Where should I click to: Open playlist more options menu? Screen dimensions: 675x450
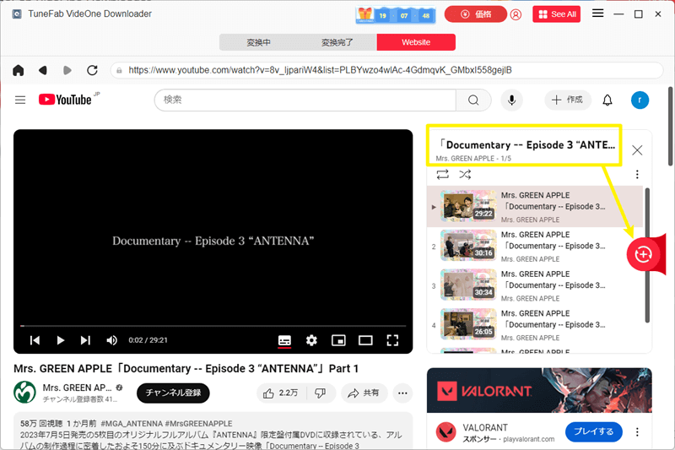637,174
